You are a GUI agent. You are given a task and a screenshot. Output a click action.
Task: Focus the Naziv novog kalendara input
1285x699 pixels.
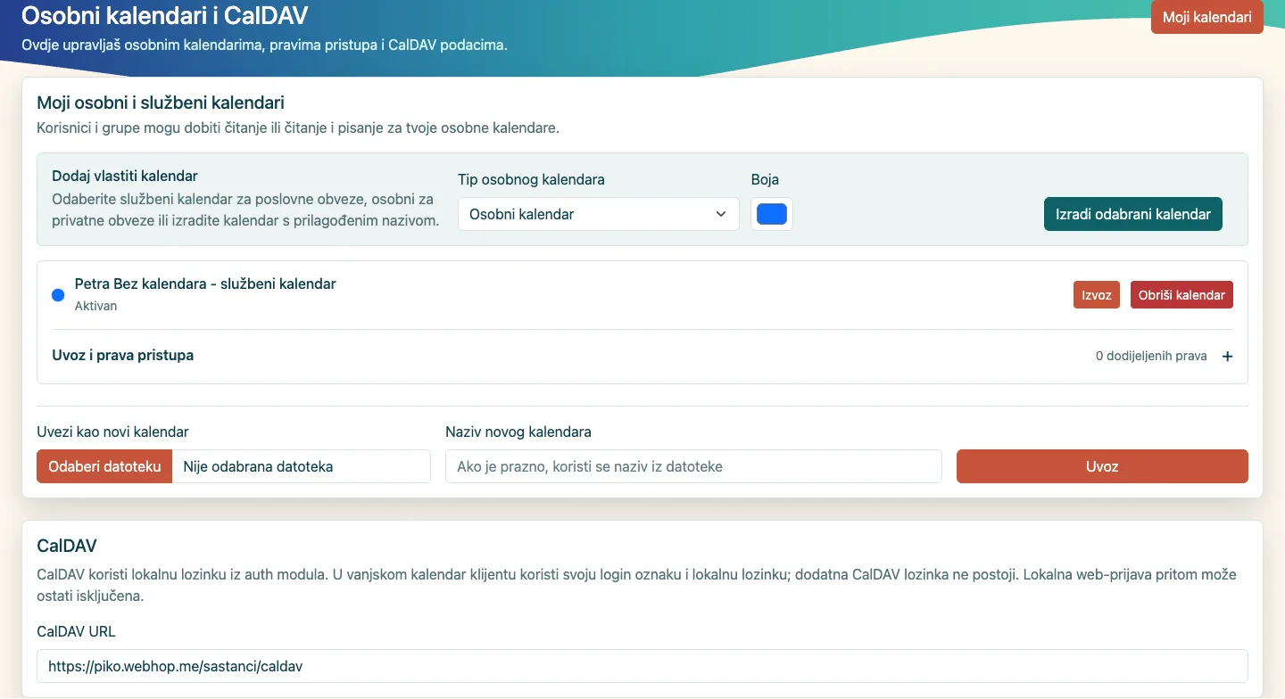[693, 466]
